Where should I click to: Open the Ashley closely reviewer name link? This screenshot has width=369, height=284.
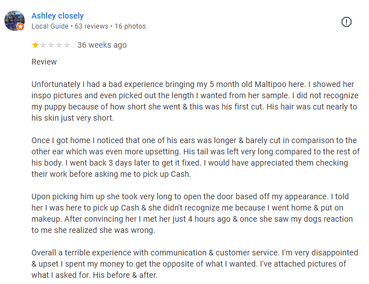[57, 16]
